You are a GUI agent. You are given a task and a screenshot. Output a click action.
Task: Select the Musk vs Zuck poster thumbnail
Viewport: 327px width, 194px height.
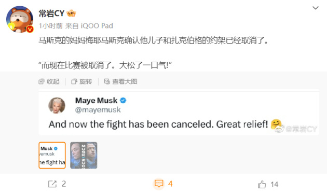coord(84,155)
